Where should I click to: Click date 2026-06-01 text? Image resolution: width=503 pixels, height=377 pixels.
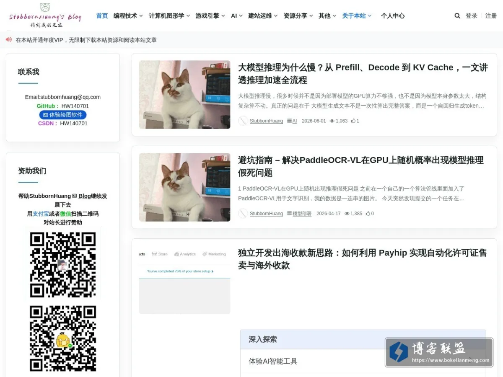coord(314,121)
